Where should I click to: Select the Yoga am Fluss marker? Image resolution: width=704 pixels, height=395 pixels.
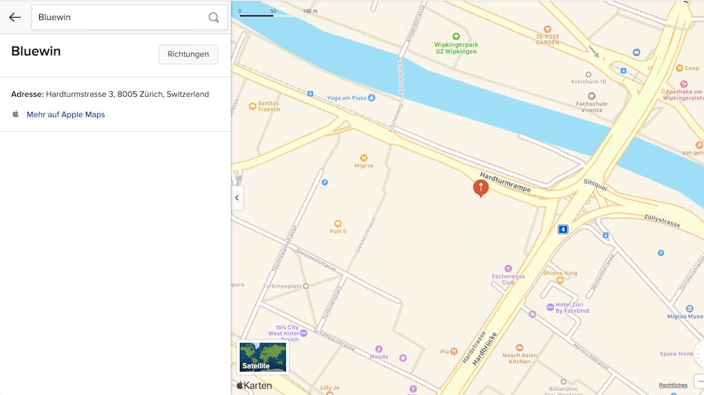371,98
